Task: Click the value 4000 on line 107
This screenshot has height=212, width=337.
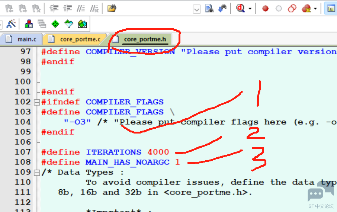Action: (158, 152)
